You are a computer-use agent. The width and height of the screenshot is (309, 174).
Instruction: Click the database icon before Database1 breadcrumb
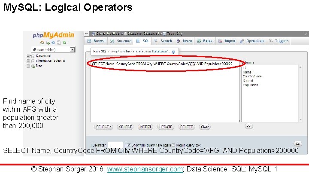[125, 34]
